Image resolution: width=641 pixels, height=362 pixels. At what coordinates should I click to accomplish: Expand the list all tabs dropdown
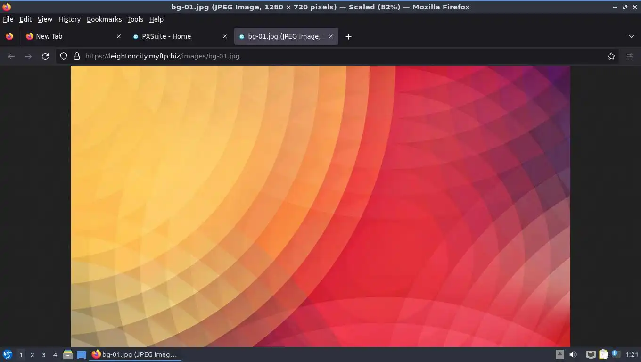(632, 36)
